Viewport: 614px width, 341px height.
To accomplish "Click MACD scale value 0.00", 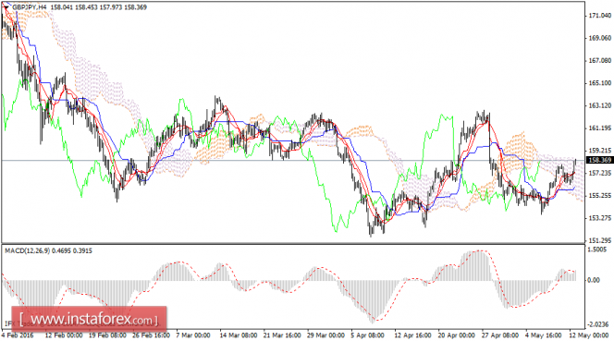I will [594, 280].
